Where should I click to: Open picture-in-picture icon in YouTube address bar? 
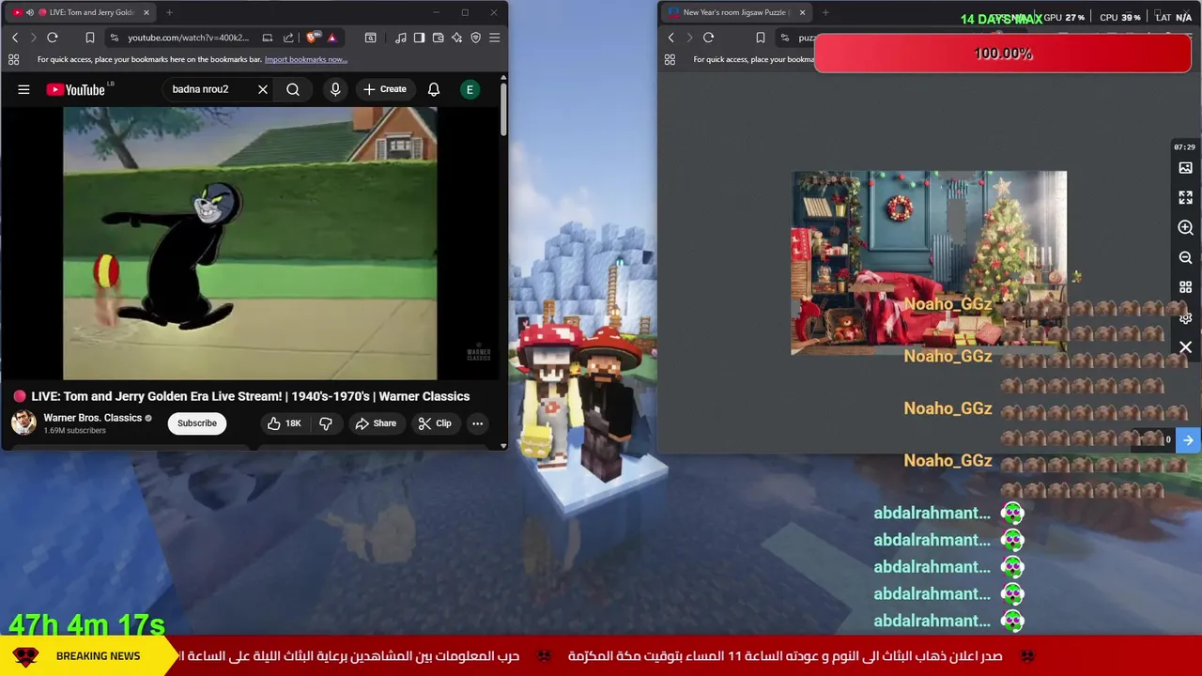(268, 38)
